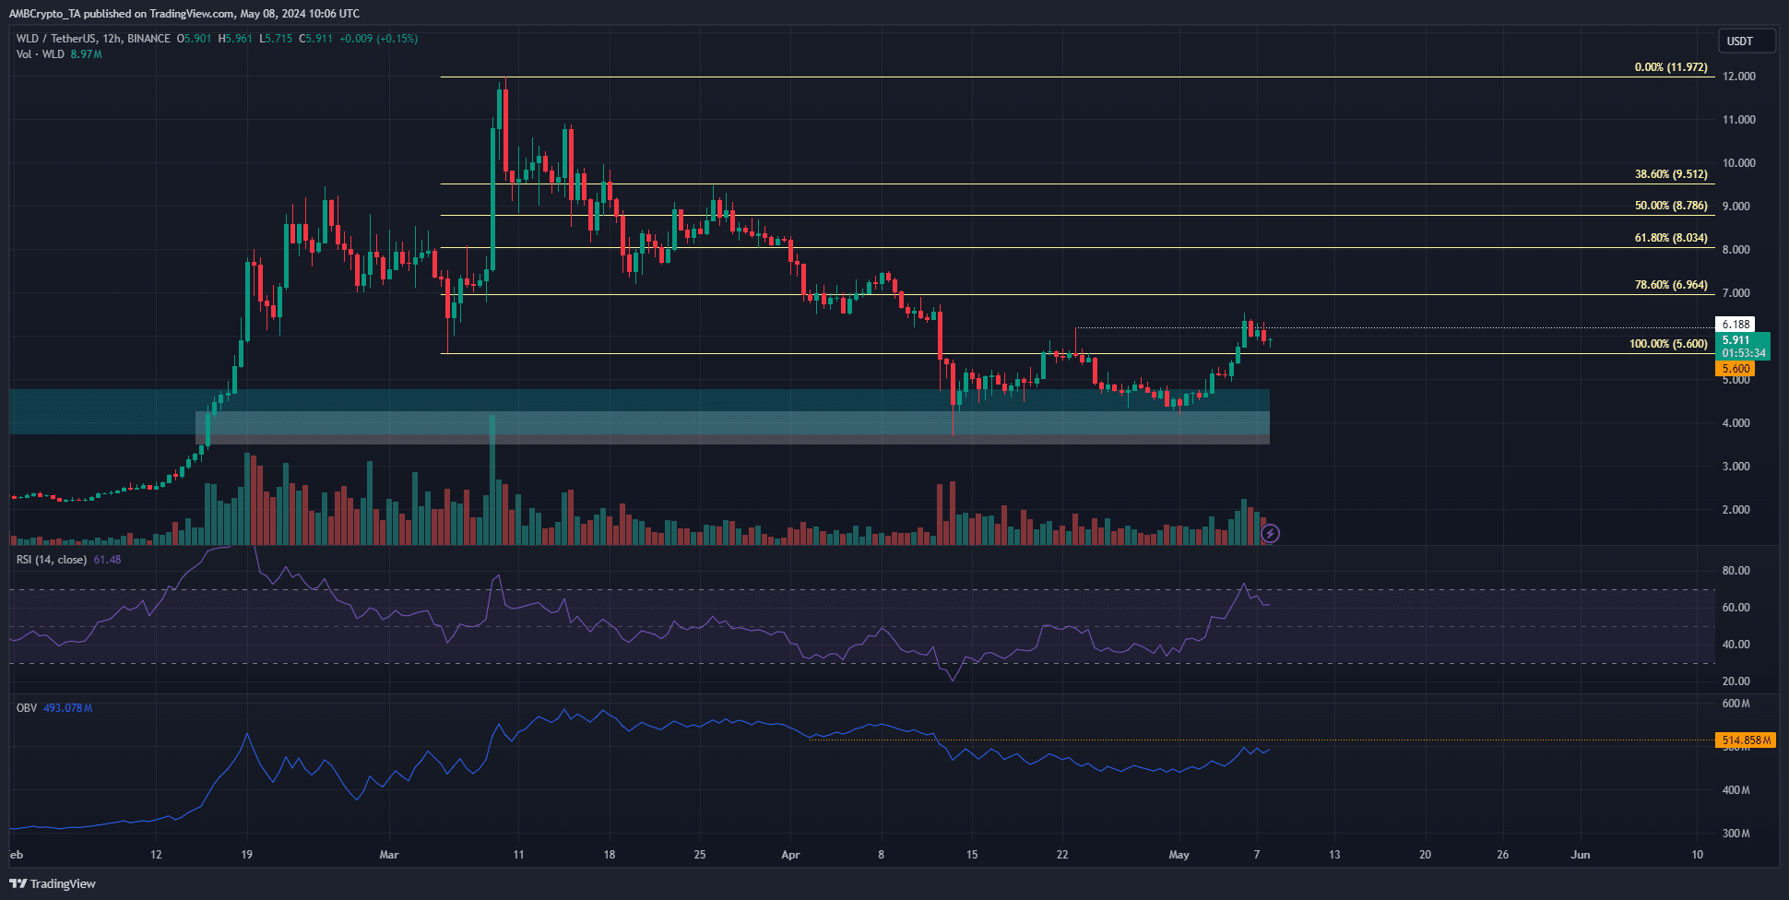Click the 61.80% (8.034) Fibonacci label
Viewport: 1789px width, 900px height.
point(1671,238)
